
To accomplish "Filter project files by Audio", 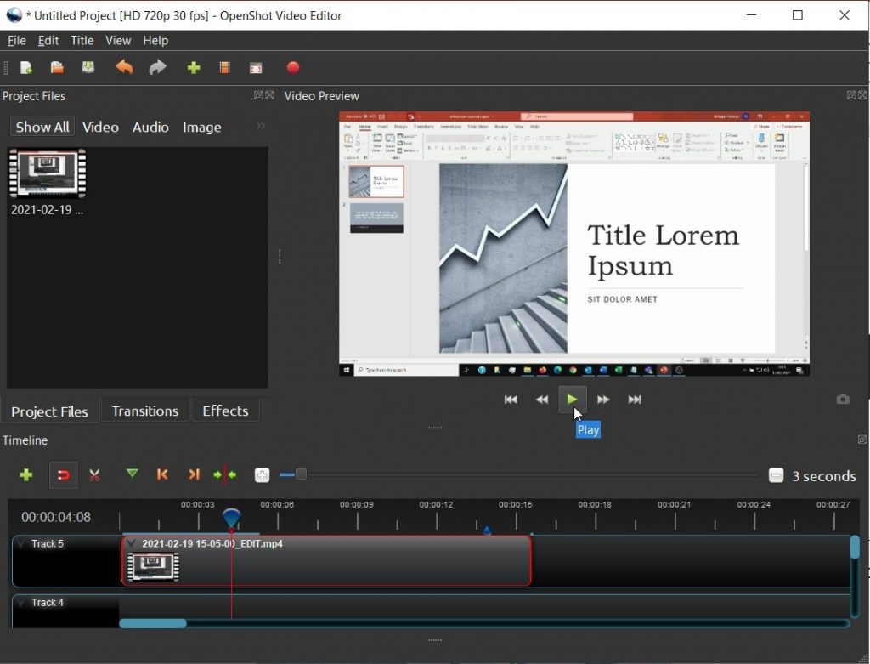I will [150, 128].
